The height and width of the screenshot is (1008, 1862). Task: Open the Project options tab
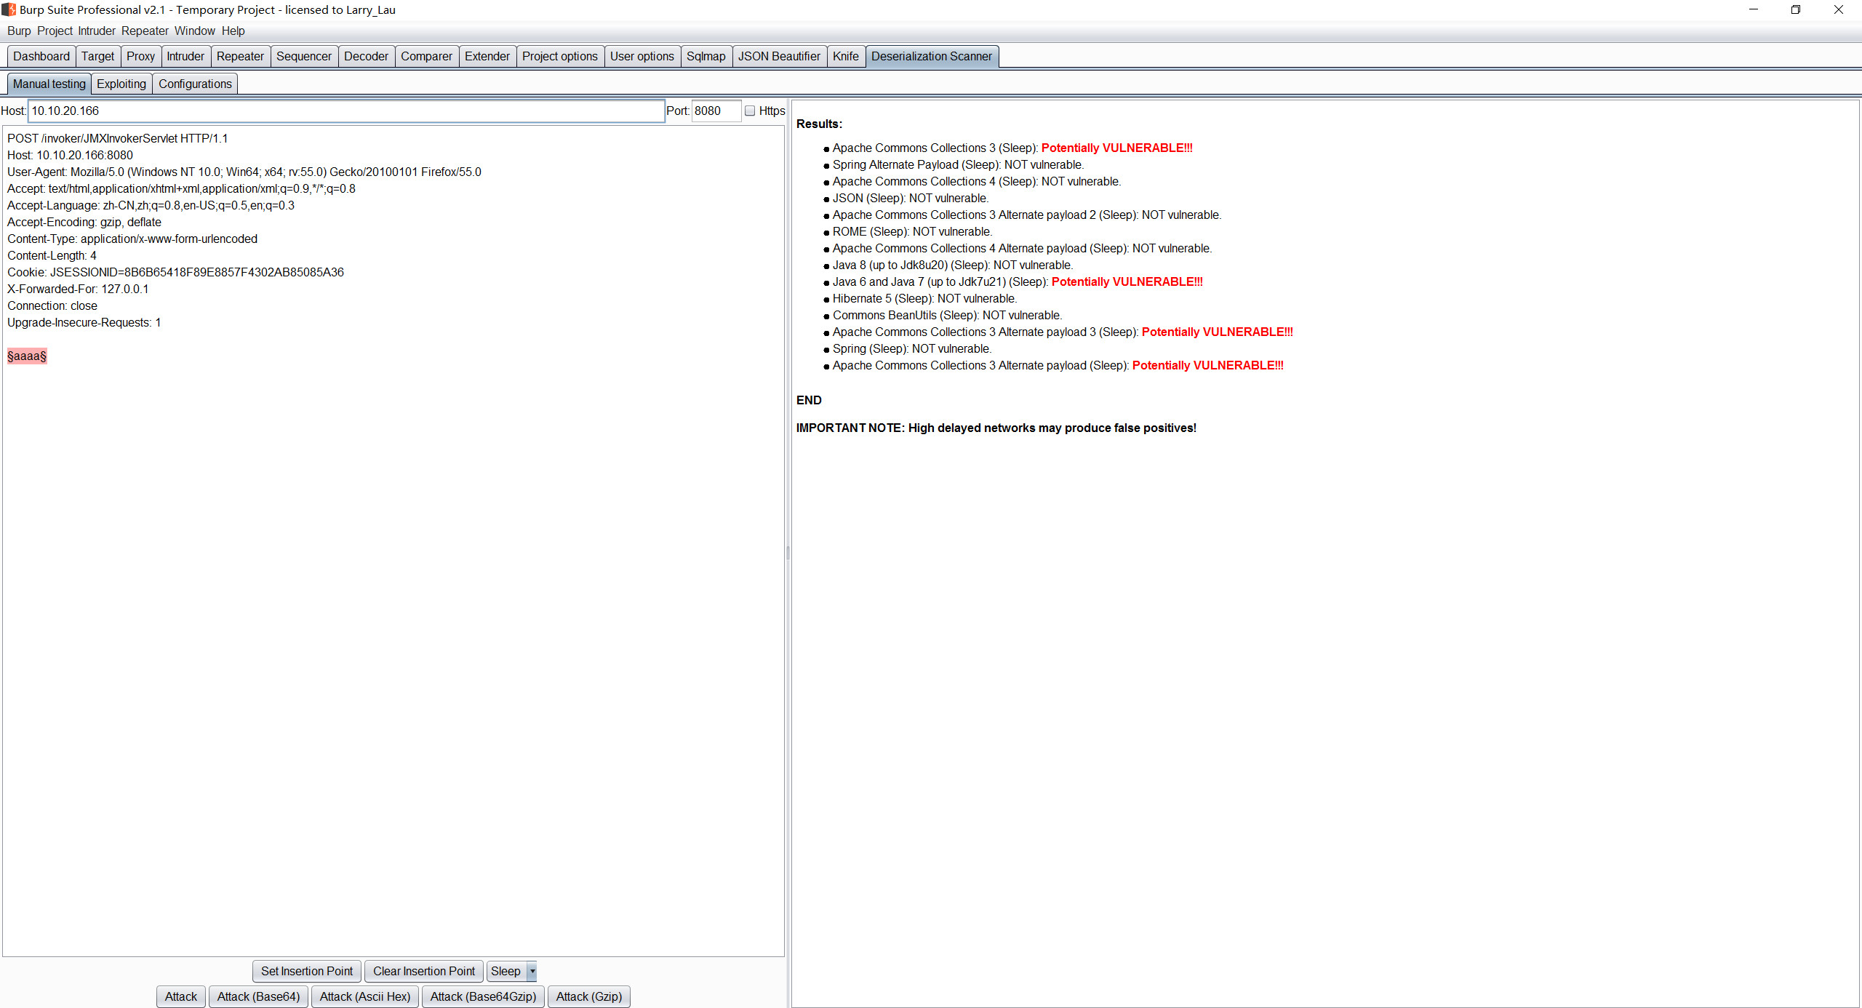[x=560, y=56]
